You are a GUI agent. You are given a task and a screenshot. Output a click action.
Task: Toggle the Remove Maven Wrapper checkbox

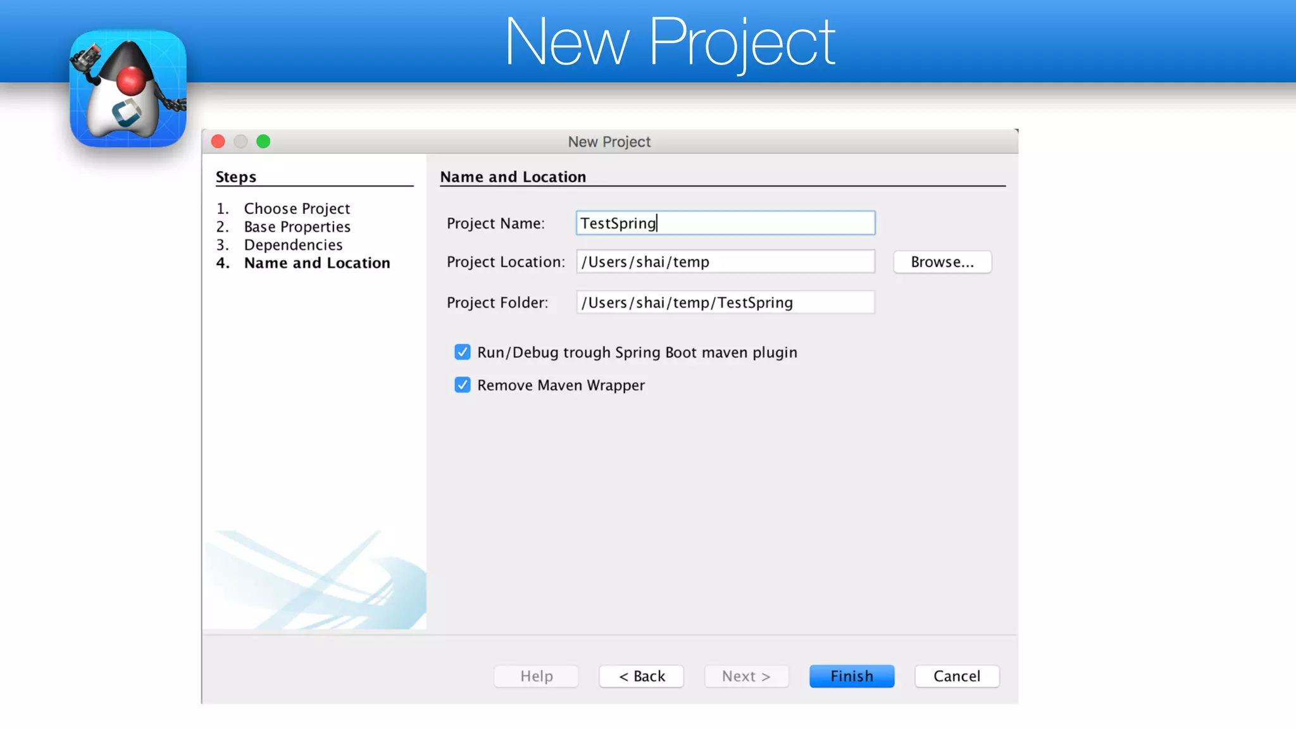point(463,385)
